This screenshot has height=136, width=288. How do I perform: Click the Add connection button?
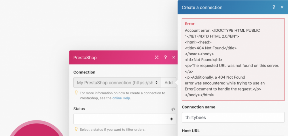coord(168,82)
